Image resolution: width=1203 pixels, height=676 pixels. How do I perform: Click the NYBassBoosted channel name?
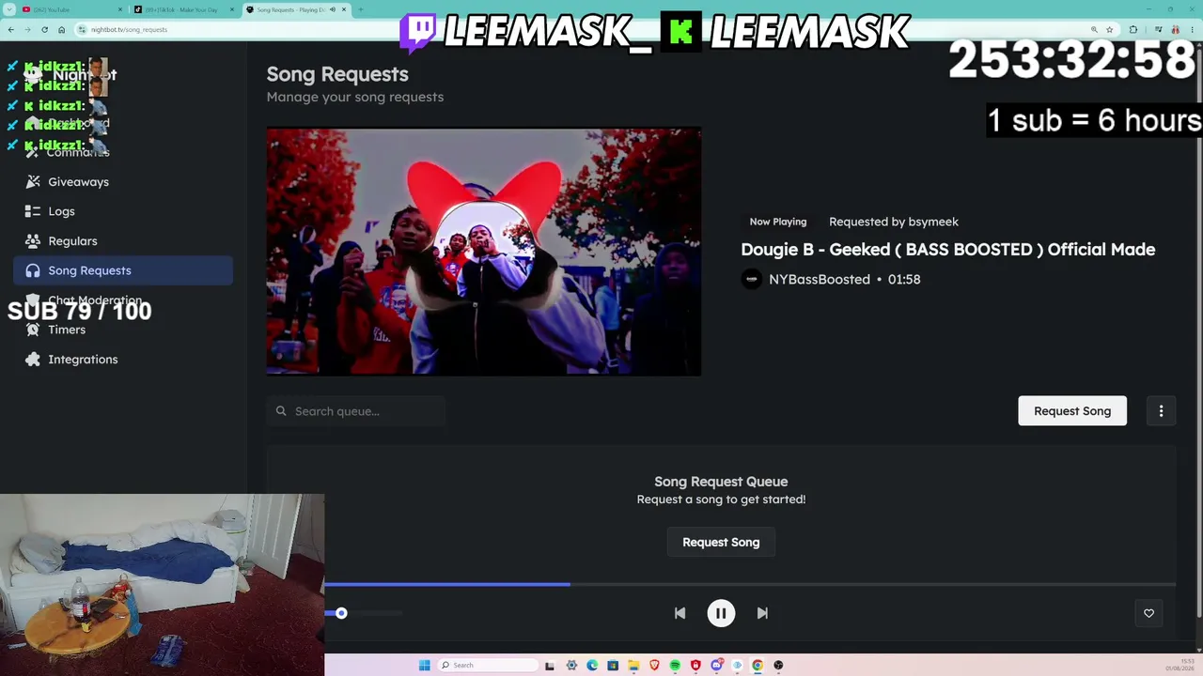820,279
